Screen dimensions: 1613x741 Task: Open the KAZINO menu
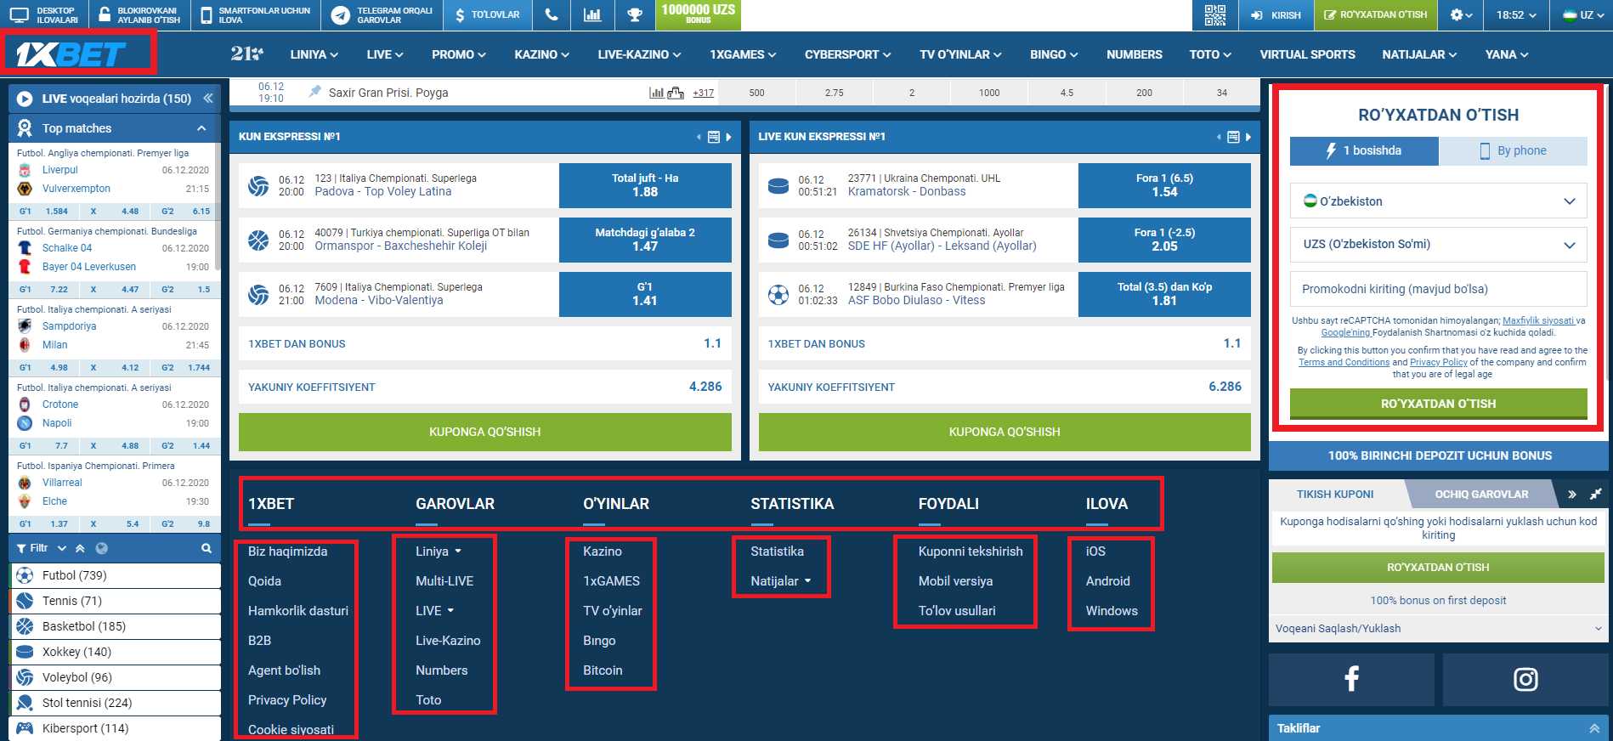tap(541, 54)
